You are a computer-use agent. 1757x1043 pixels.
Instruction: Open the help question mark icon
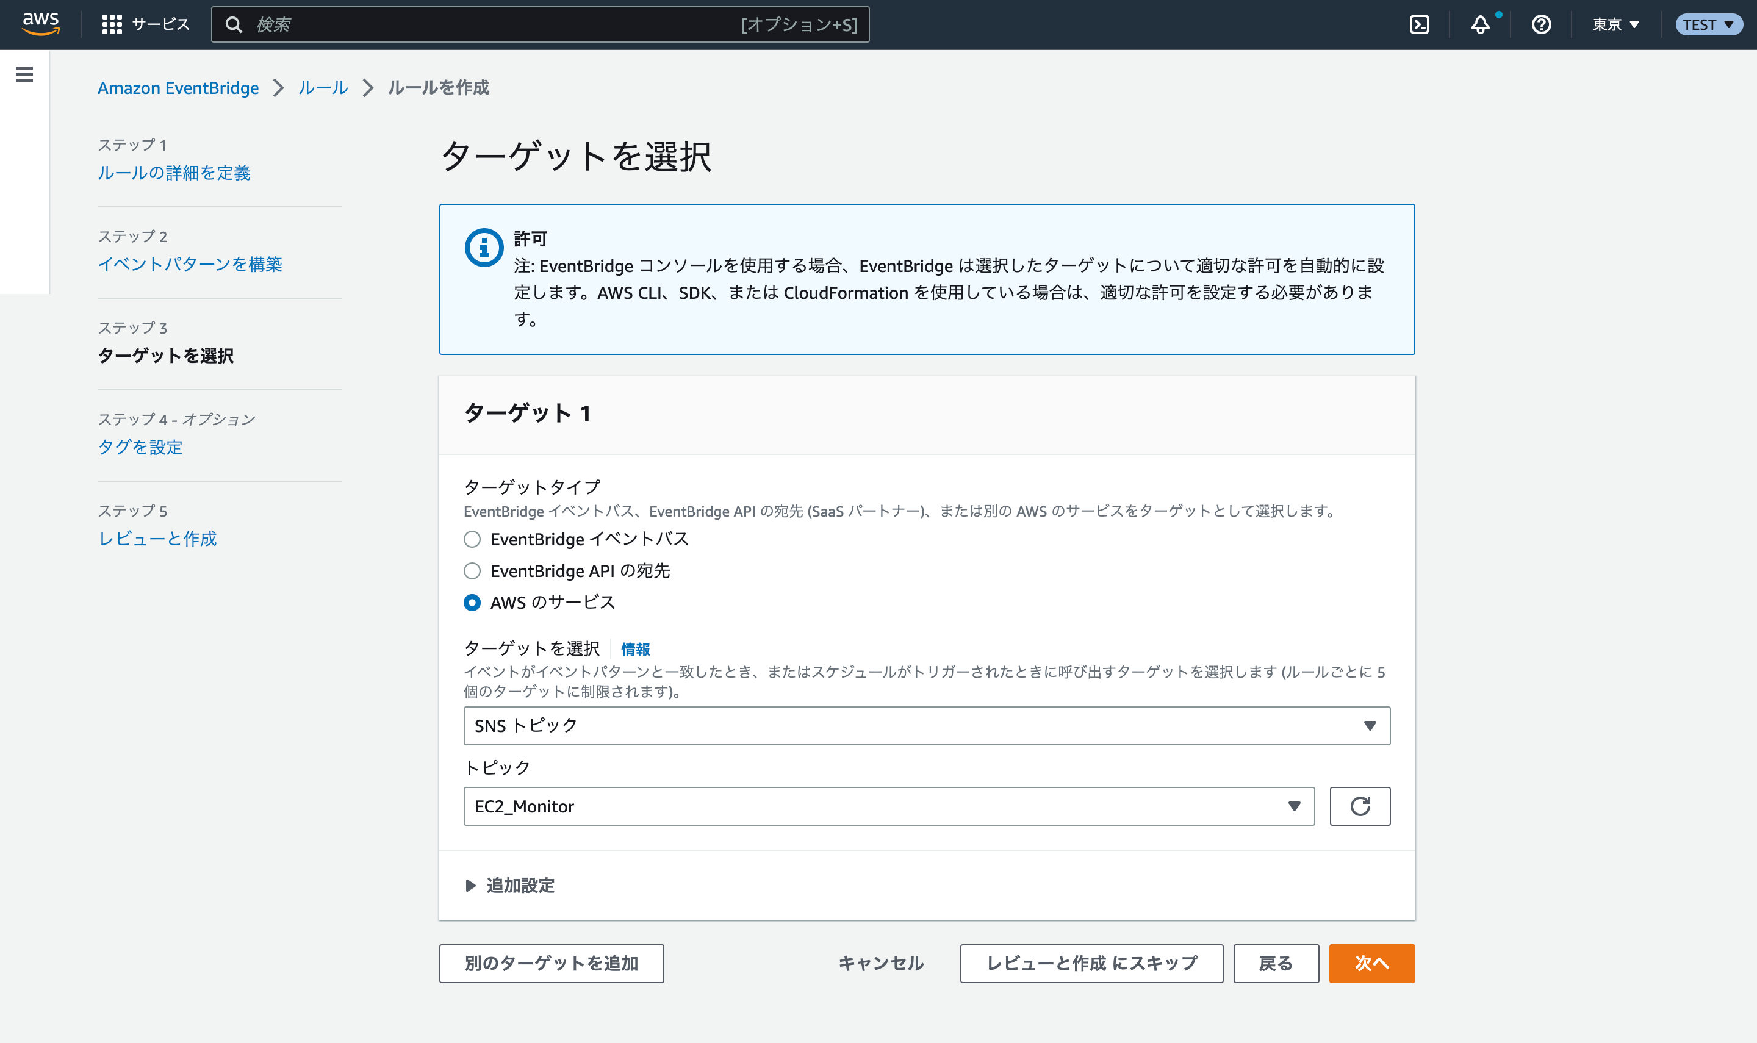[1540, 24]
